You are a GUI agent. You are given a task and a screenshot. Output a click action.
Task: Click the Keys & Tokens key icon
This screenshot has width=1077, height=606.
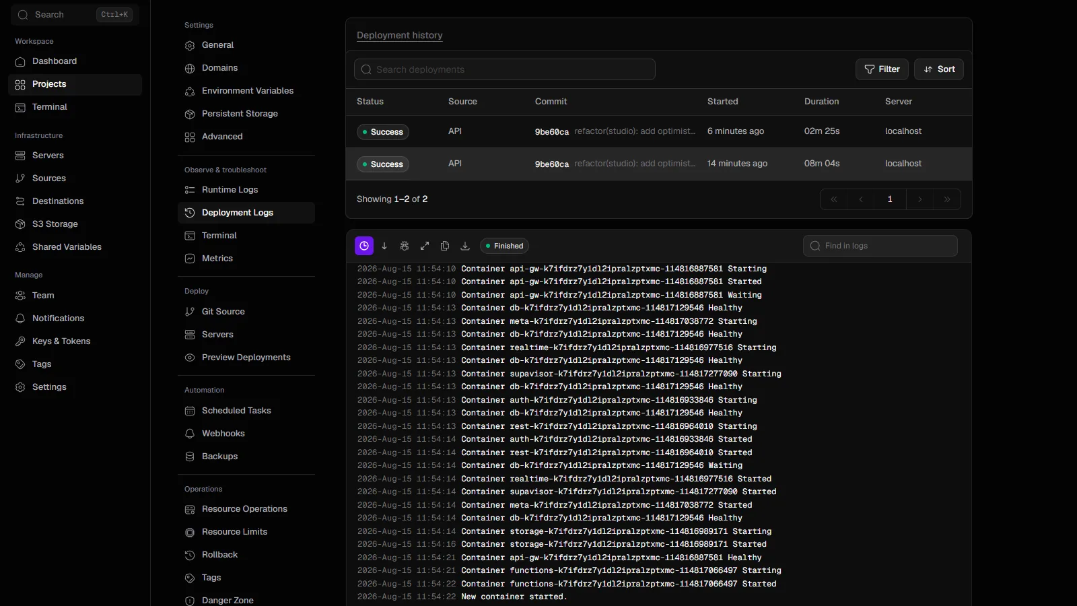tap(20, 341)
